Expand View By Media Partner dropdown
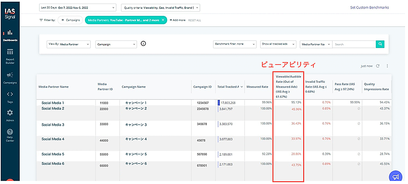408x184 pixels. pos(69,44)
